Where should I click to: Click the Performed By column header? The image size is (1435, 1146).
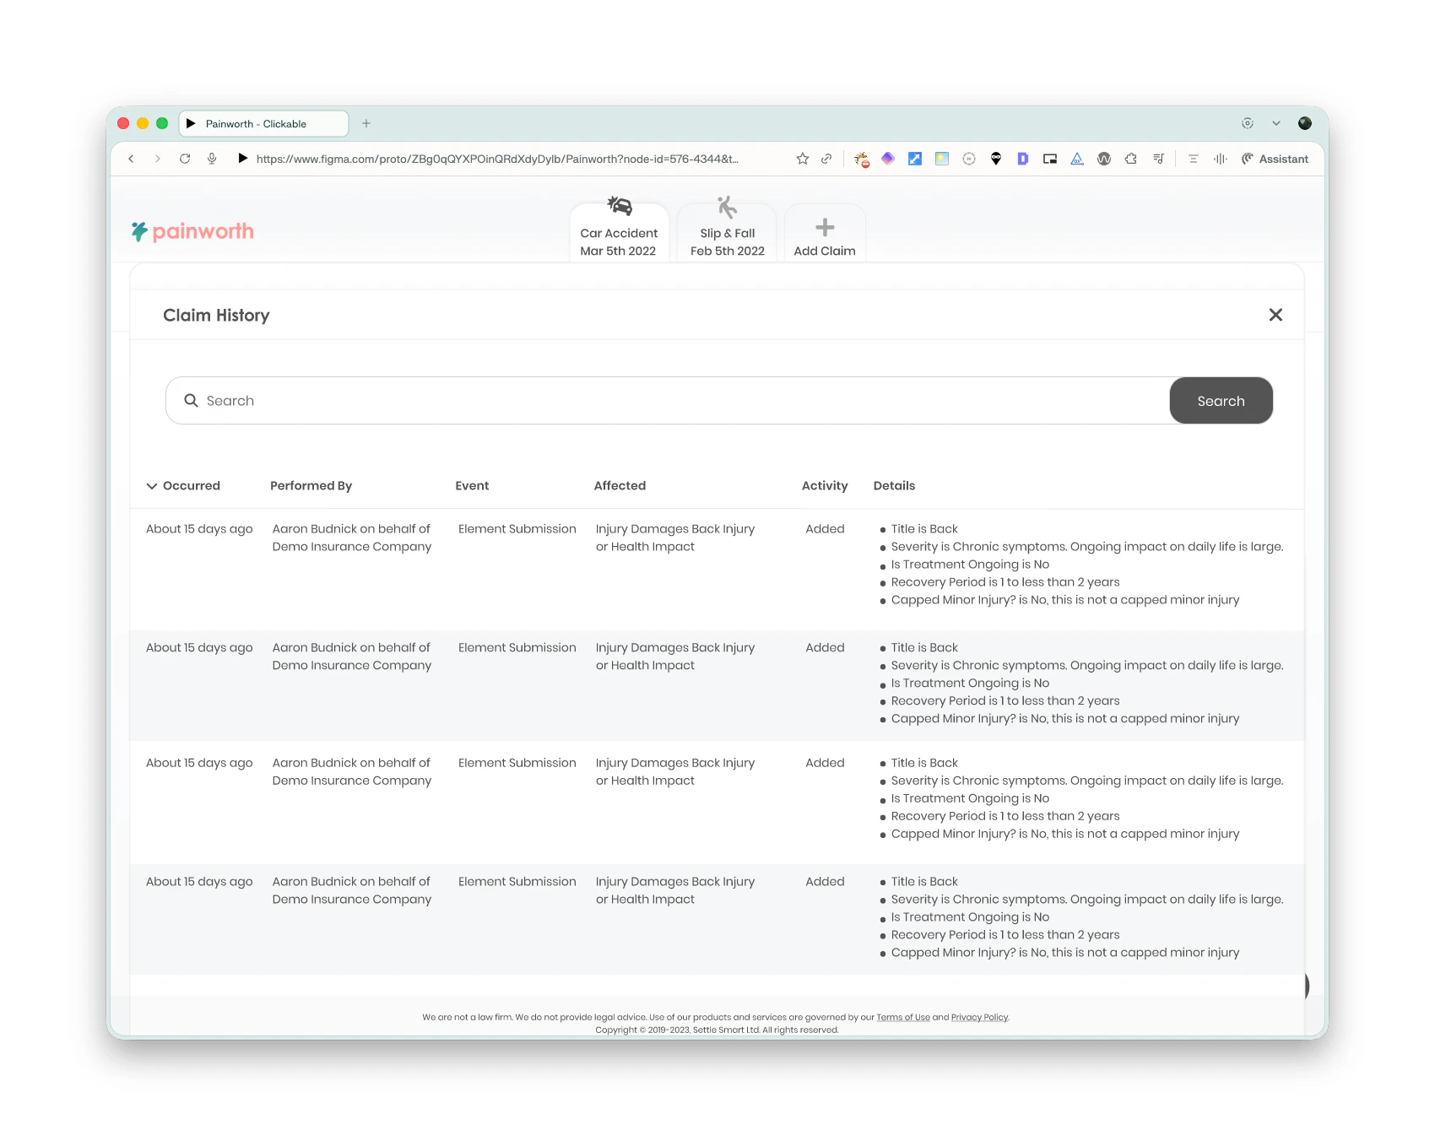[311, 486]
